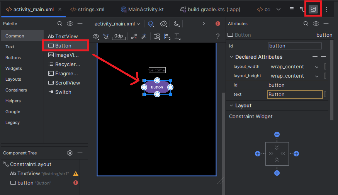
Task: Switch to Design view mode icon
Action: coord(313,9)
